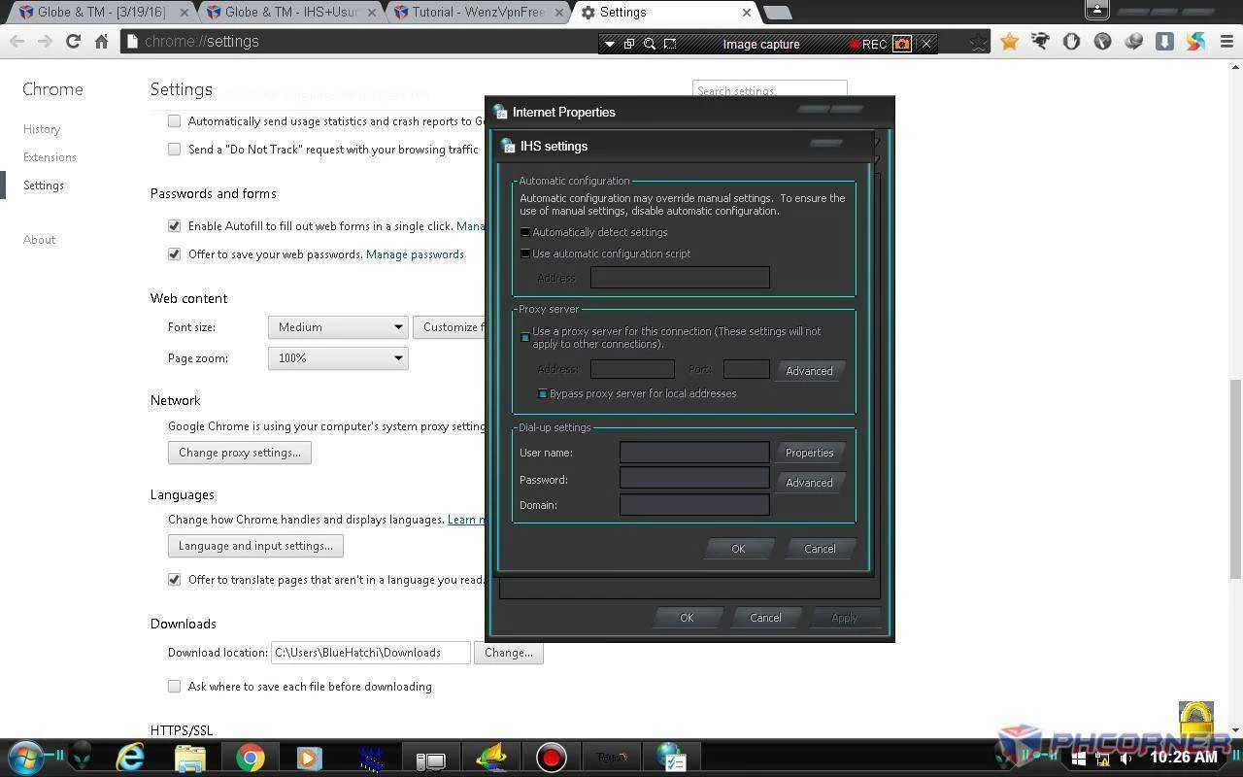Image resolution: width=1243 pixels, height=777 pixels.
Task: Toggle Ask where to save each file checkbox
Action: [174, 687]
